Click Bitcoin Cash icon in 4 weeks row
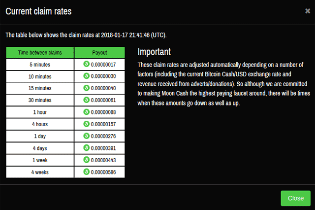This screenshot has height=210, width=315. [87, 172]
